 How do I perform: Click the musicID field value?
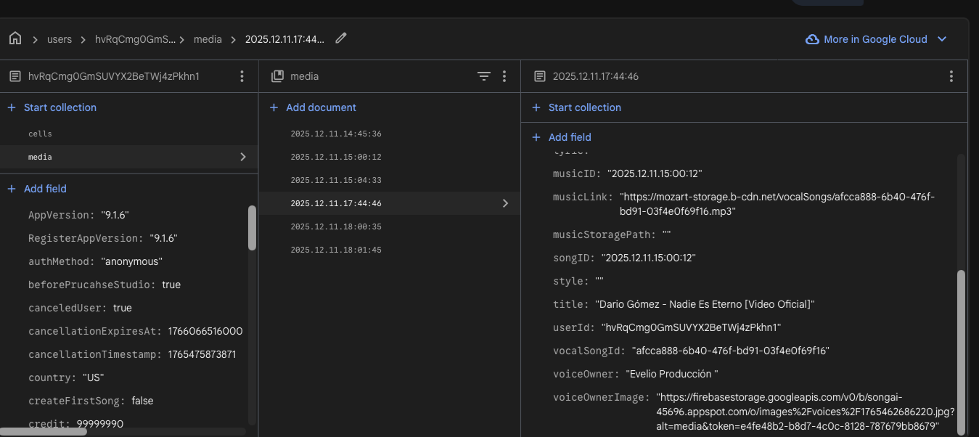point(655,173)
